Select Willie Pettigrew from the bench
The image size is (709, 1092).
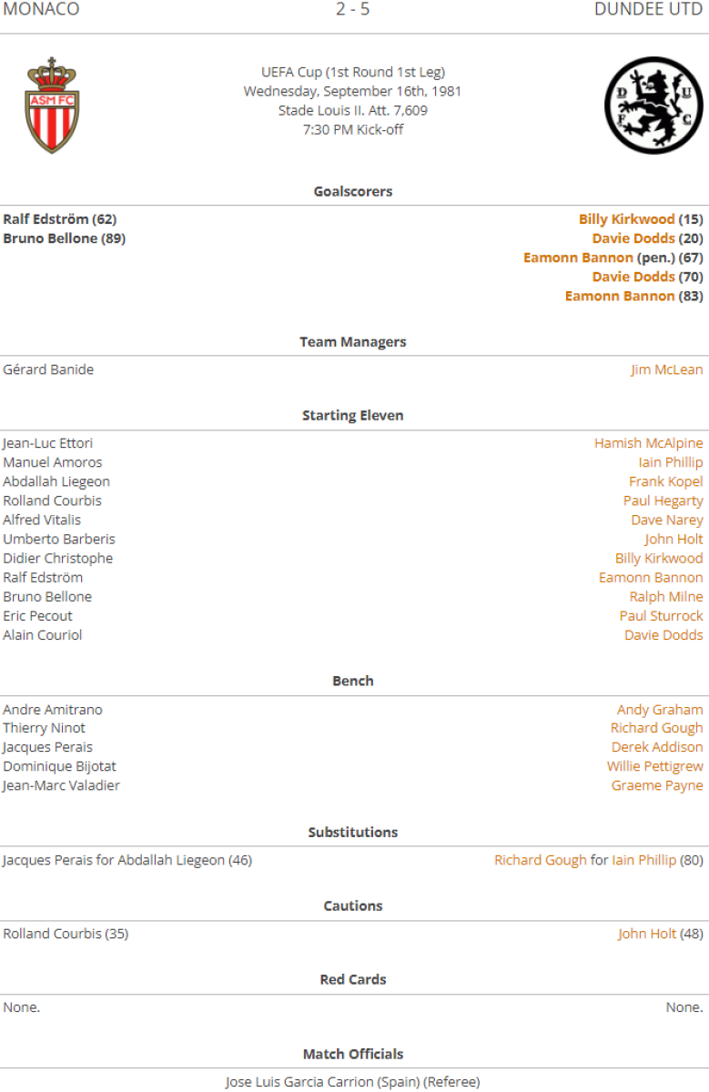point(654,766)
